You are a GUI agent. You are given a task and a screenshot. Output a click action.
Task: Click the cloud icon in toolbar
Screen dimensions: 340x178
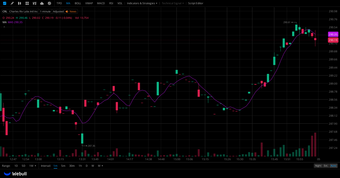(42, 3)
